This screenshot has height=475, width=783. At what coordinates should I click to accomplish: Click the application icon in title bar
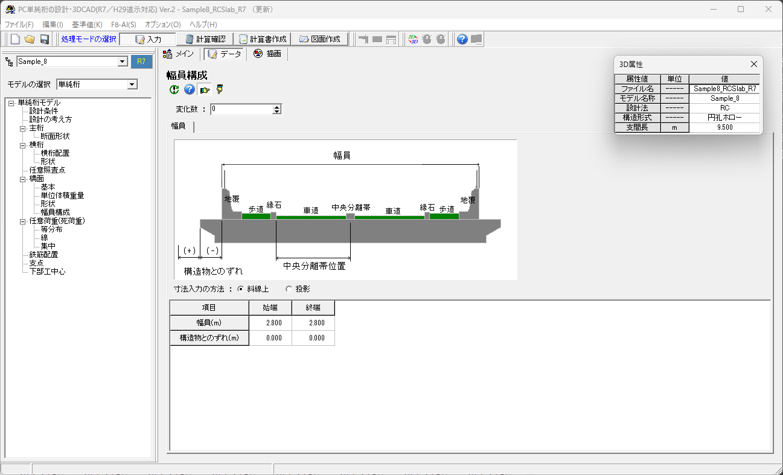[x=10, y=9]
